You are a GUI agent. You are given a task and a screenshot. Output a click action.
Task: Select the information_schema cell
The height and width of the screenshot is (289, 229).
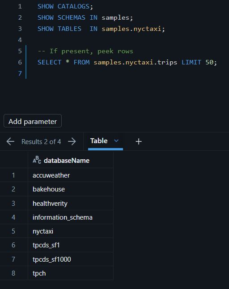coord(71,217)
